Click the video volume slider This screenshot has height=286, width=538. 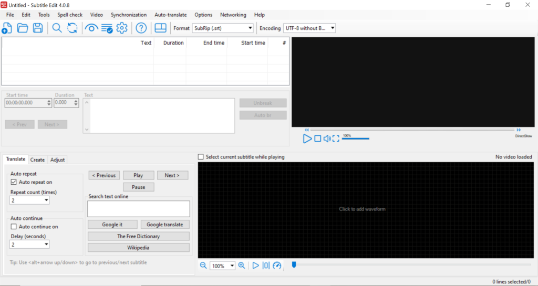[356, 139]
